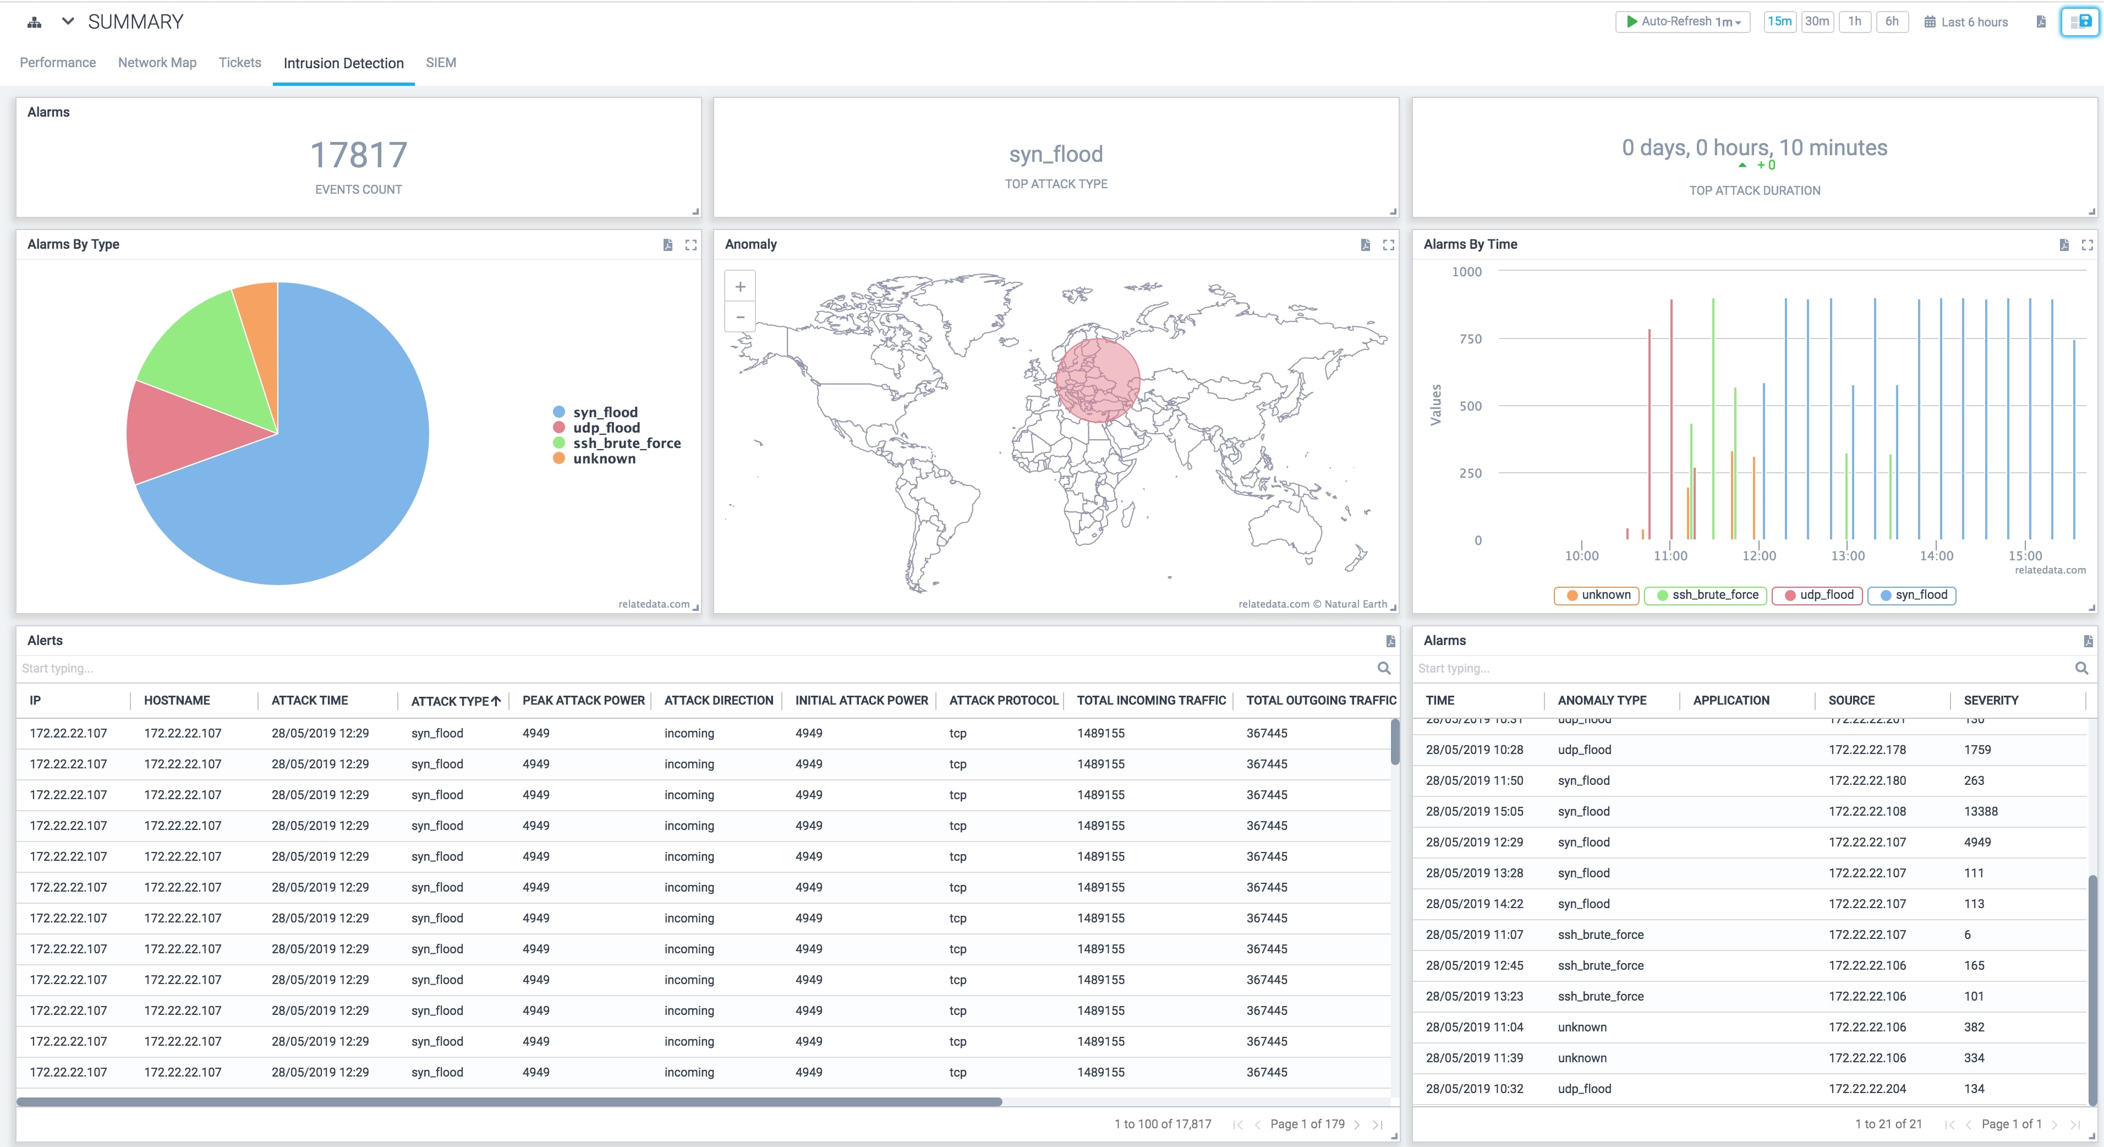The image size is (2104, 1147).
Task: Click the red anomaly circle over Europe
Action: click(x=1098, y=380)
